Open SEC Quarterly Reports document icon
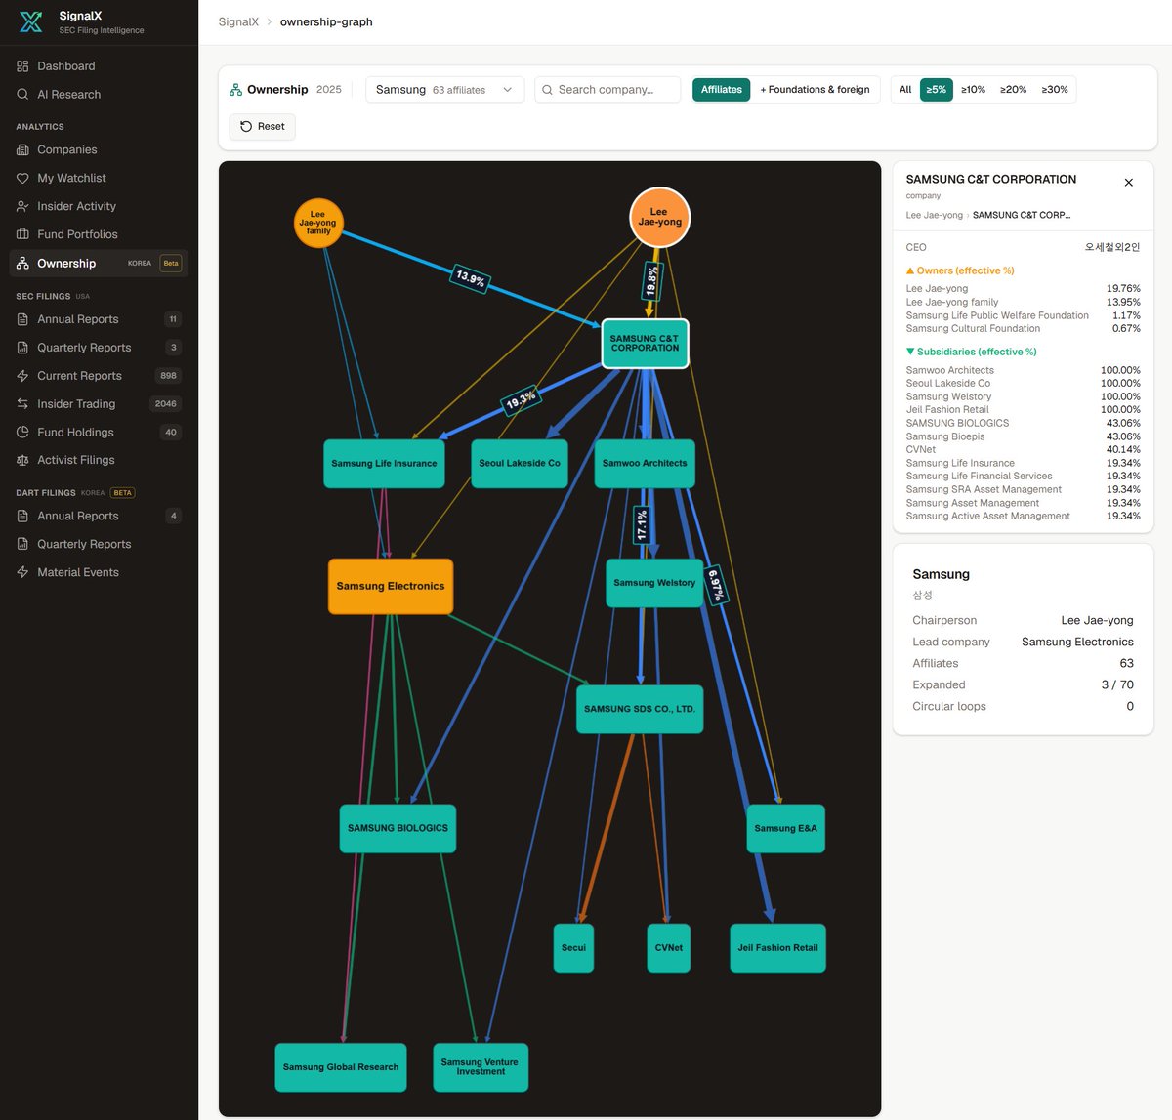The image size is (1172, 1120). coord(22,348)
